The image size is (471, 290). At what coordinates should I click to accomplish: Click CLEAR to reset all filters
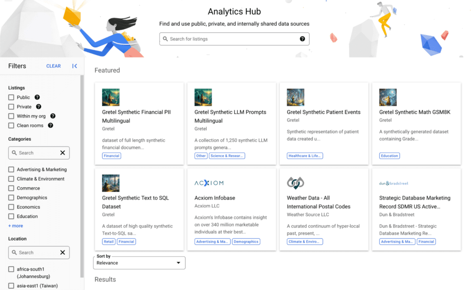53,66
